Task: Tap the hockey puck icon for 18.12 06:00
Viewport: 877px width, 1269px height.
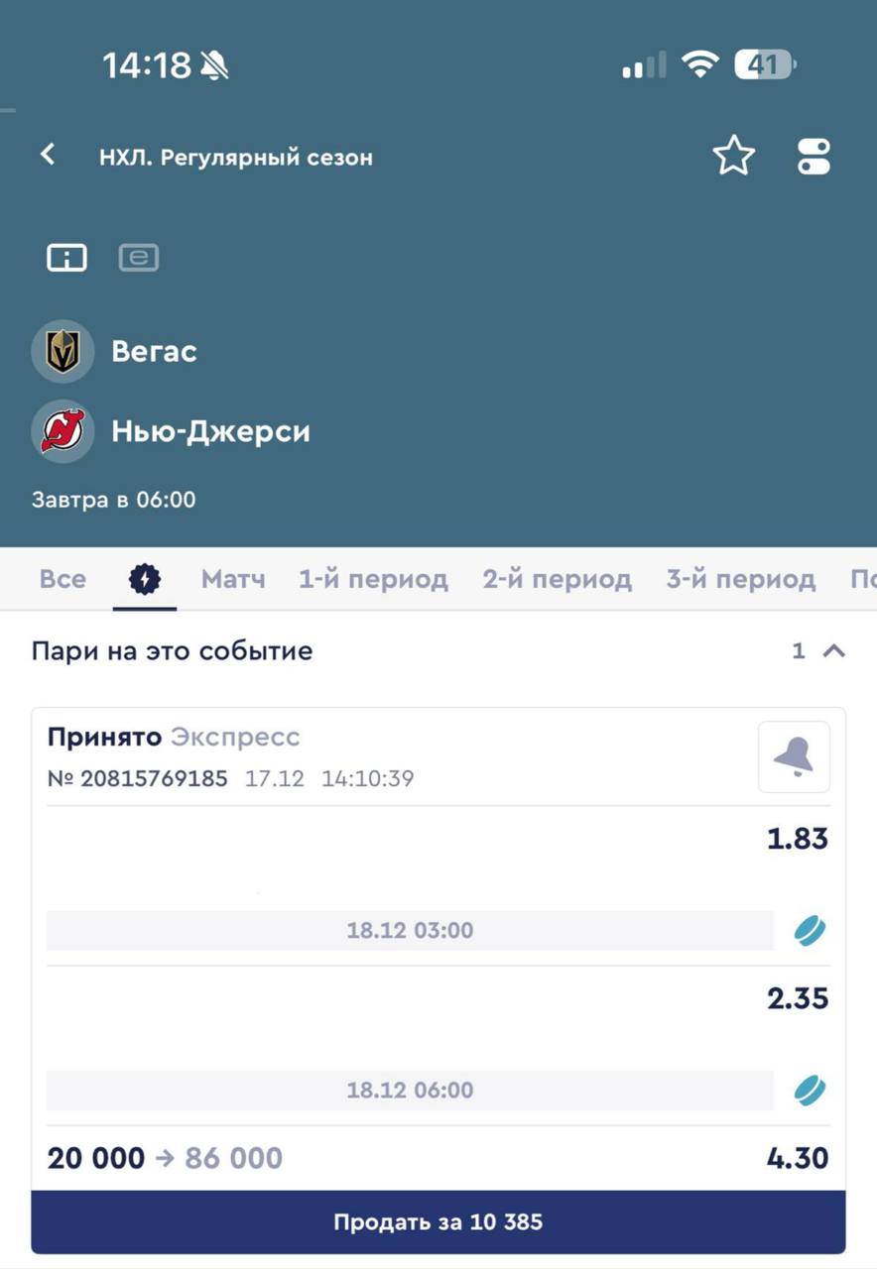Action: click(x=810, y=1091)
